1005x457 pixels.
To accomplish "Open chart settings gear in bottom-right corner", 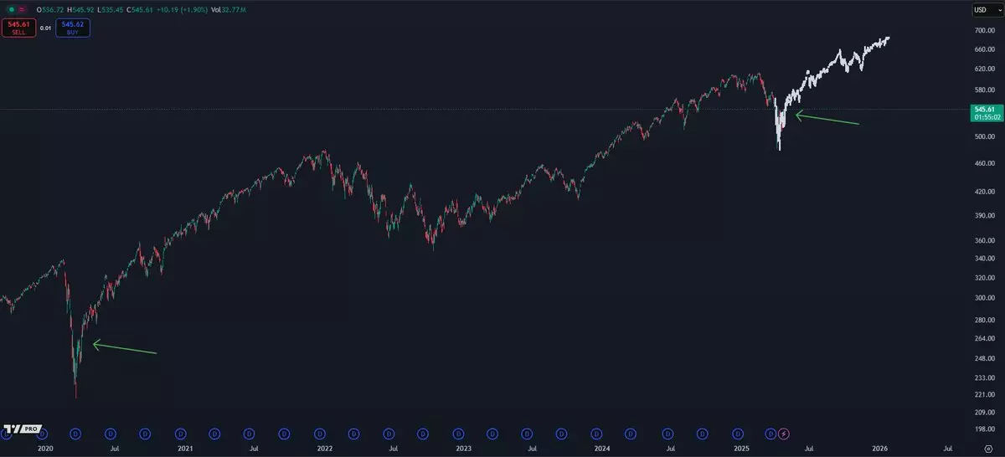I will (x=988, y=449).
